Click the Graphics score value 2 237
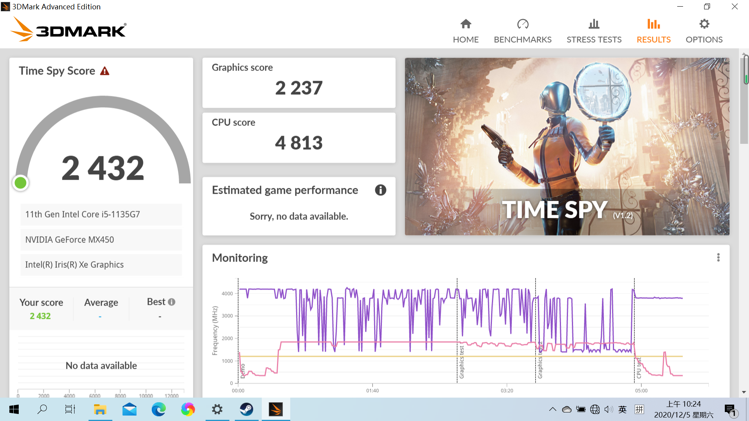 click(x=299, y=88)
